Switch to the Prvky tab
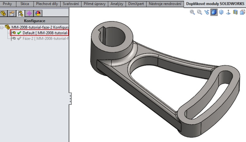This screenshot has height=142, width=246. coord(7,4)
